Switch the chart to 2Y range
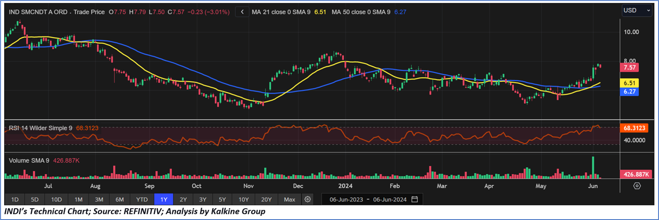The image size is (659, 220). point(183,199)
